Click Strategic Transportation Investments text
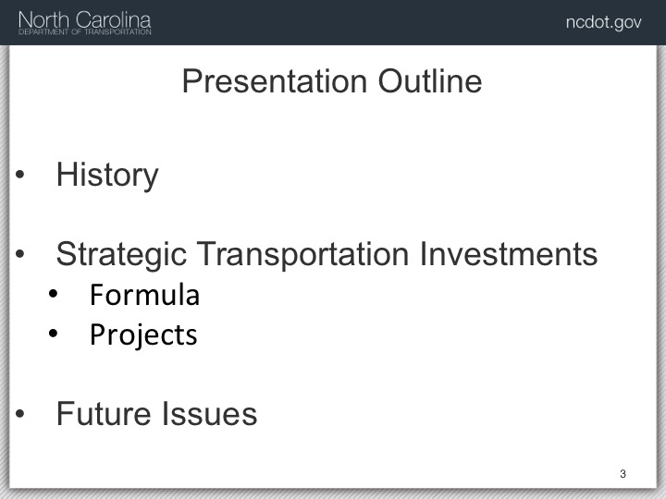The image size is (666, 499). [327, 254]
